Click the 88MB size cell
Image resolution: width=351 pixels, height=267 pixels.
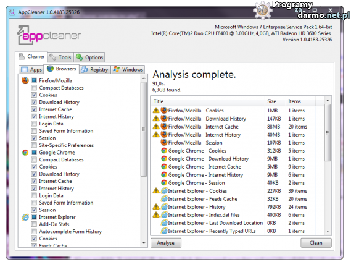coord(273,127)
